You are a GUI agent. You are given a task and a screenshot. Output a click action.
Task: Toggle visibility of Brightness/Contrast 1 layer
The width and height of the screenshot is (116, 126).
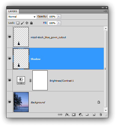click(x=9, y=80)
